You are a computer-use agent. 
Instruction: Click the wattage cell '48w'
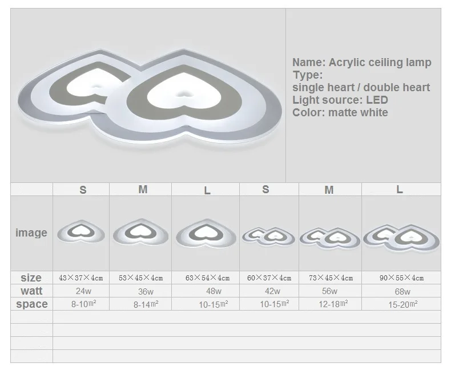tap(214, 291)
